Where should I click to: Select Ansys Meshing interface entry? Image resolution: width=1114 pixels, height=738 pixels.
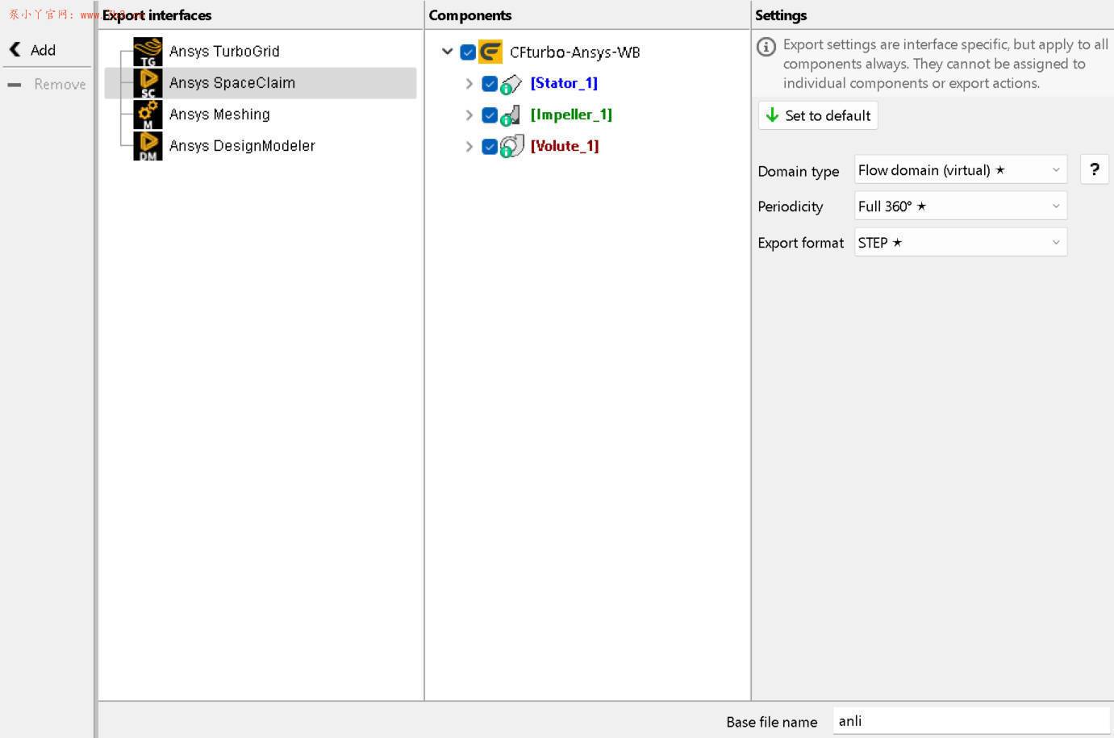click(219, 115)
